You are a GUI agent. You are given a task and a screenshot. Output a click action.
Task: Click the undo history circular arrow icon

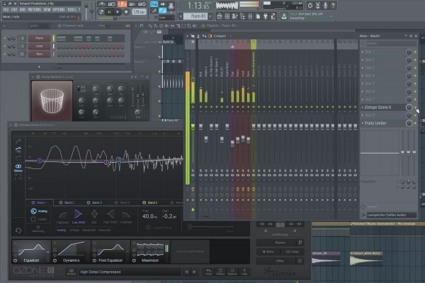pos(310,5)
